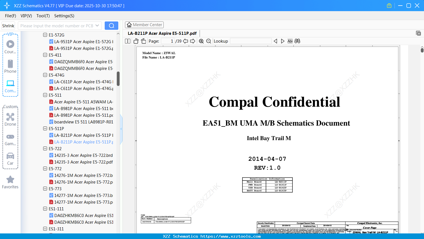Toggle the Abi whole-word match icon

pyautogui.click(x=290, y=41)
